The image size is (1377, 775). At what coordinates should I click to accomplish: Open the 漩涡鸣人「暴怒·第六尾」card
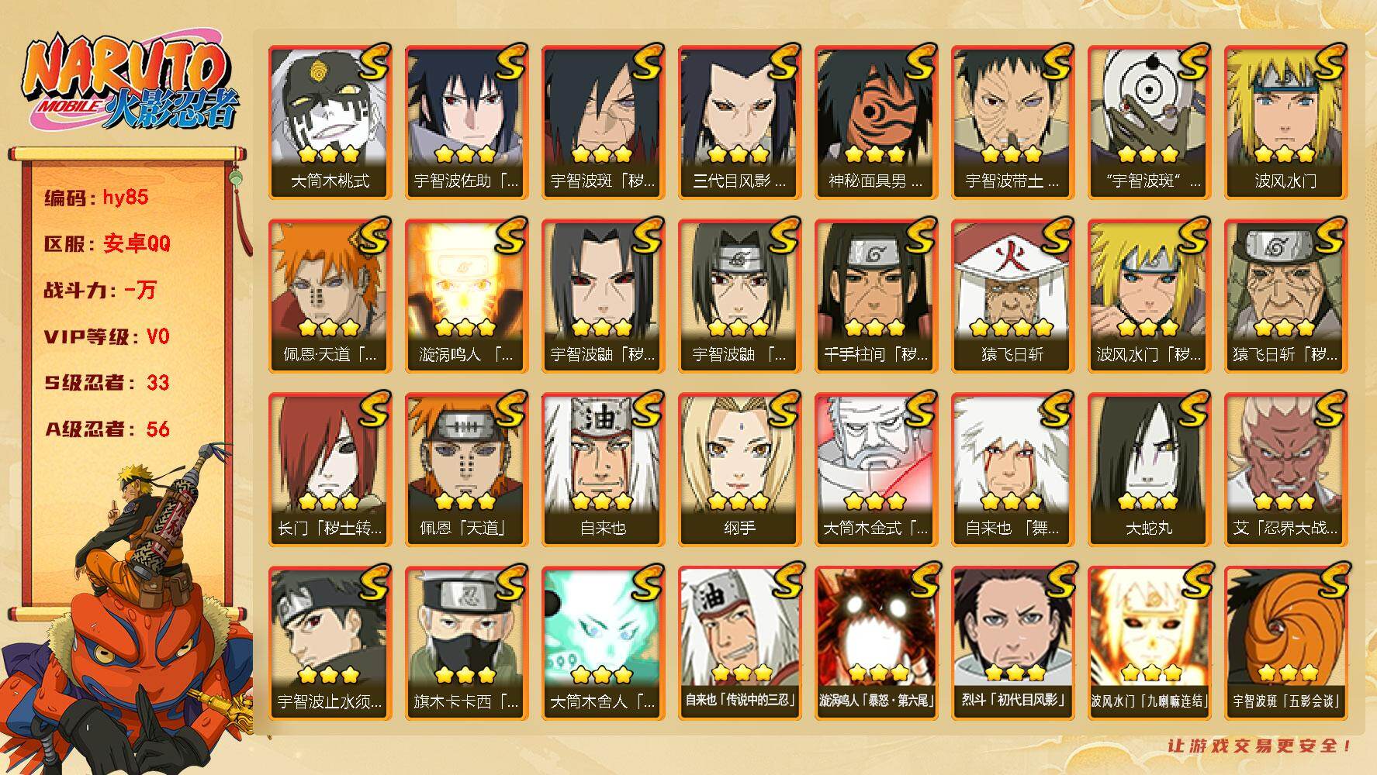tap(876, 642)
